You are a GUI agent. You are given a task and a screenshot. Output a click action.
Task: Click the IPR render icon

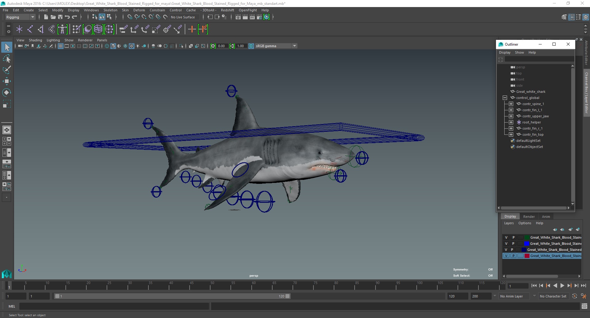point(252,17)
